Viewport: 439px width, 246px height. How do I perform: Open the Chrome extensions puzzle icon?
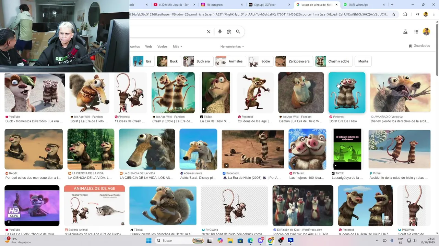(x=405, y=14)
